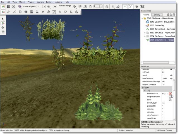Open the Lighting menu

[x=58, y=2]
